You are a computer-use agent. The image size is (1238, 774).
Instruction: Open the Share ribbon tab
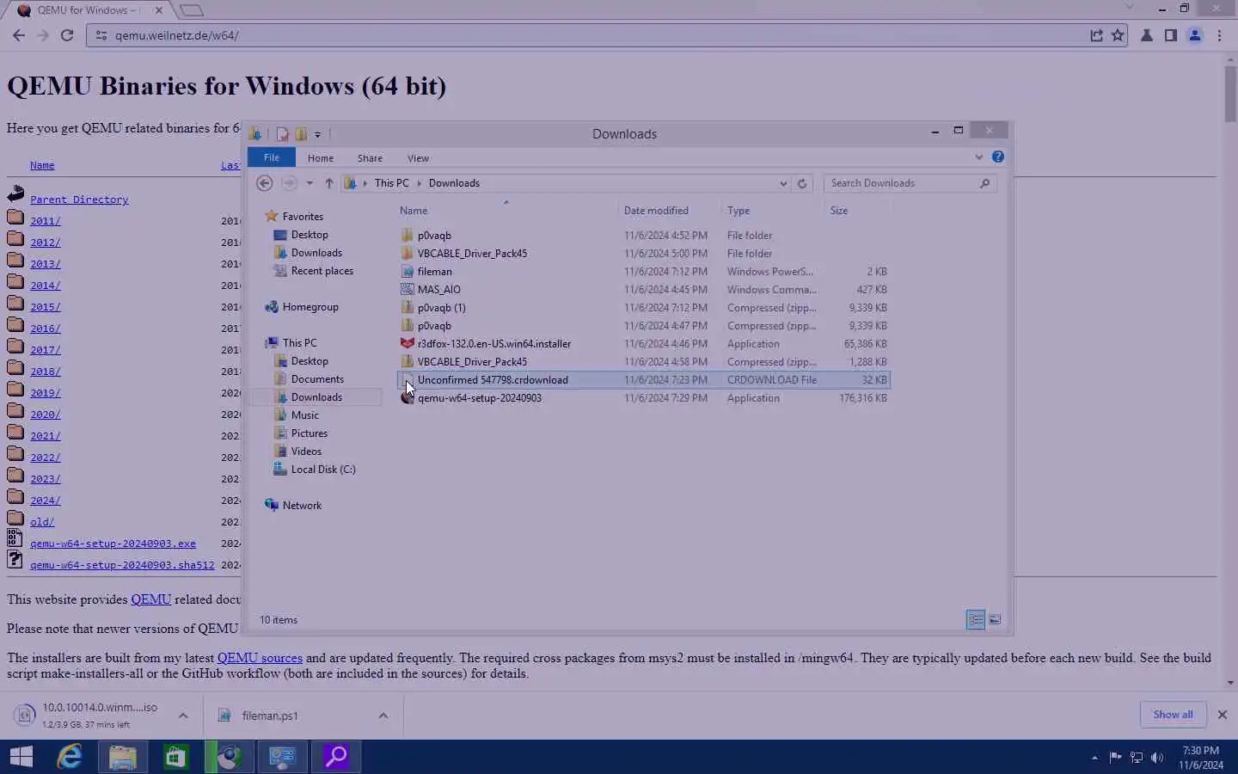(x=370, y=158)
